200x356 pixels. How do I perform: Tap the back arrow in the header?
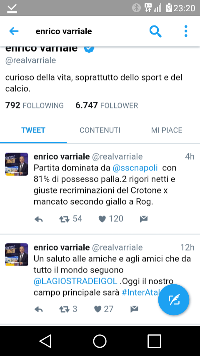click(14, 31)
